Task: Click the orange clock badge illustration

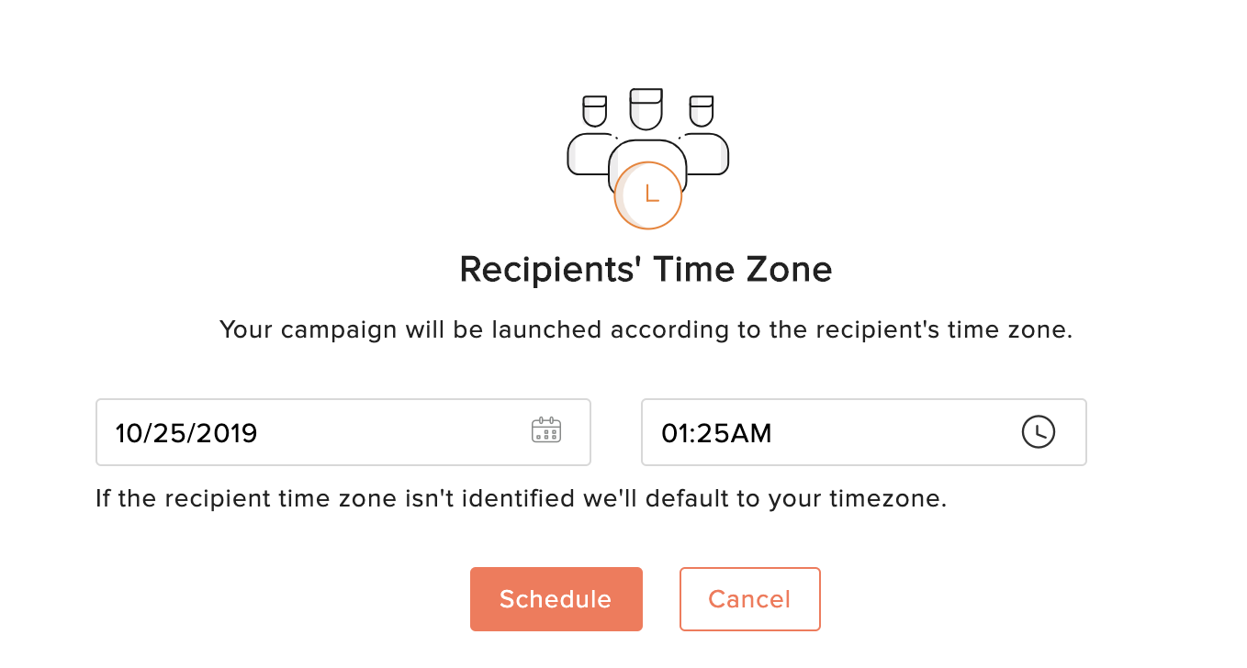Action: point(648,195)
